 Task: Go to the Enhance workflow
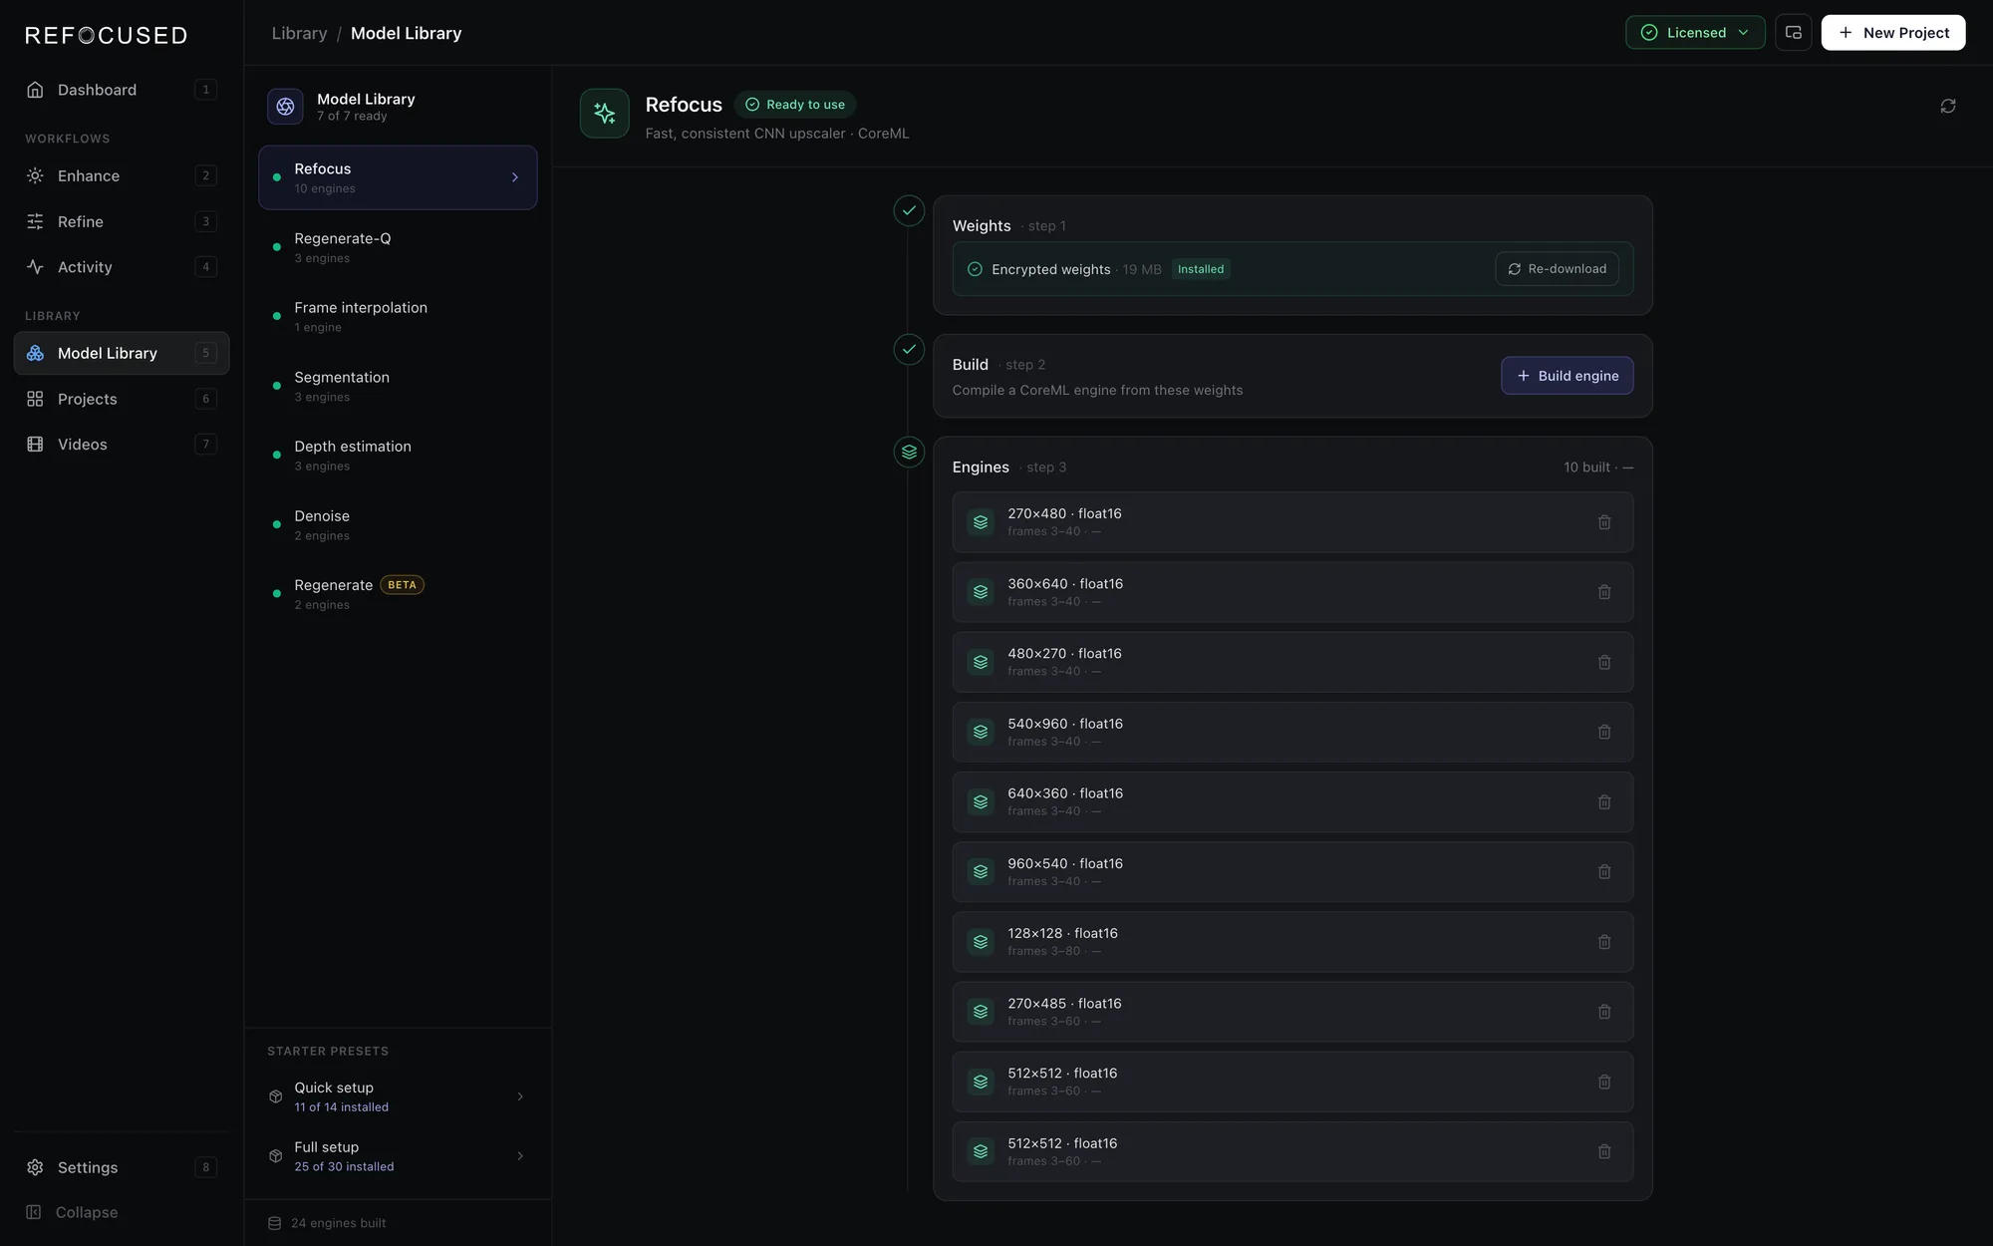(122, 175)
